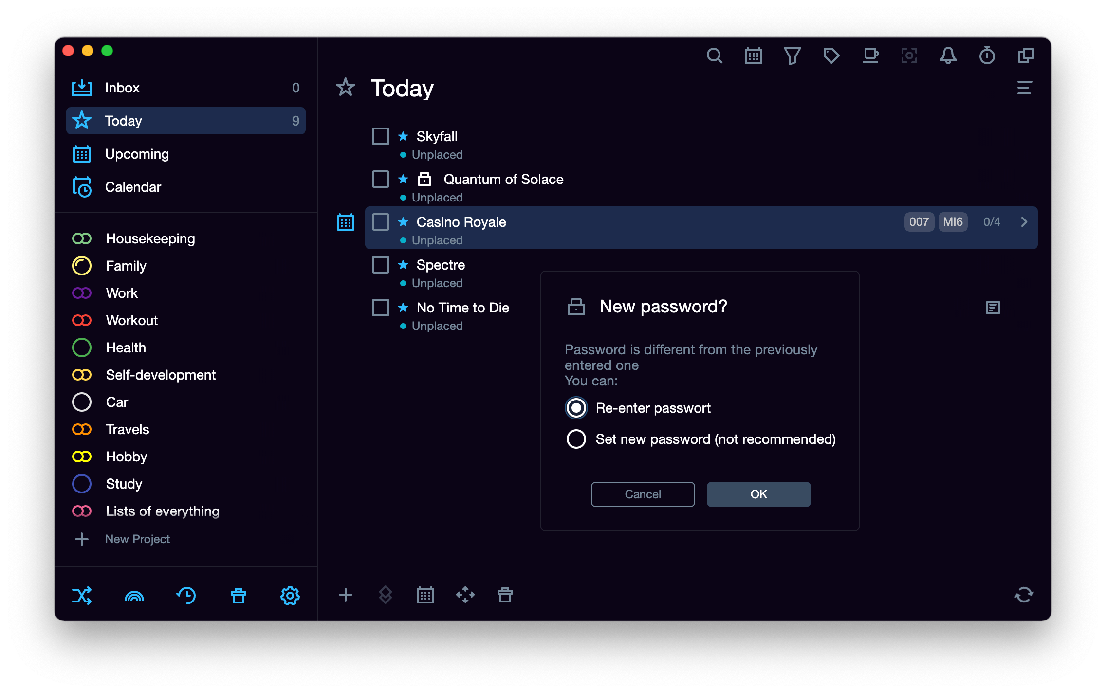The image size is (1106, 693).
Task: Click the shuffle icon in sidebar footer
Action: pos(82,596)
